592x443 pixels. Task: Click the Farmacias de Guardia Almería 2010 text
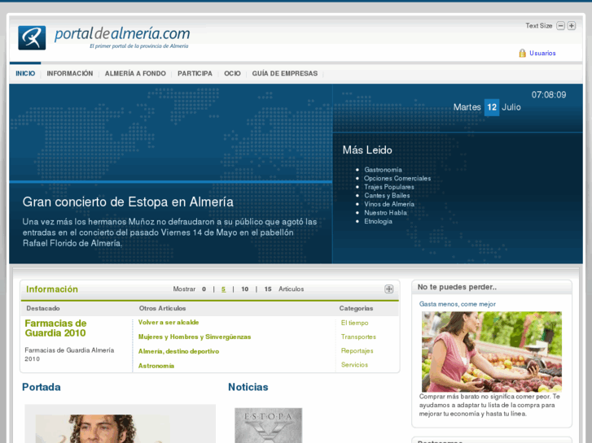click(x=69, y=354)
